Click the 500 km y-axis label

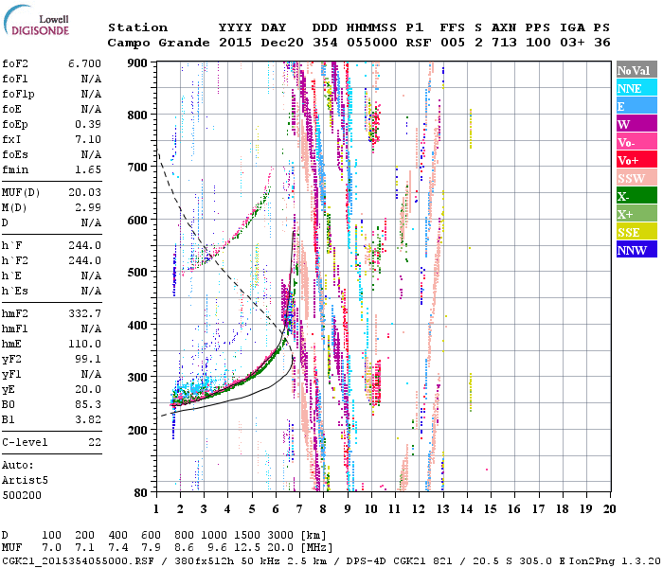click(137, 273)
